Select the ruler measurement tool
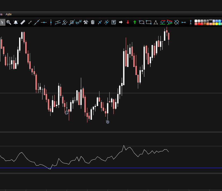 23,22
